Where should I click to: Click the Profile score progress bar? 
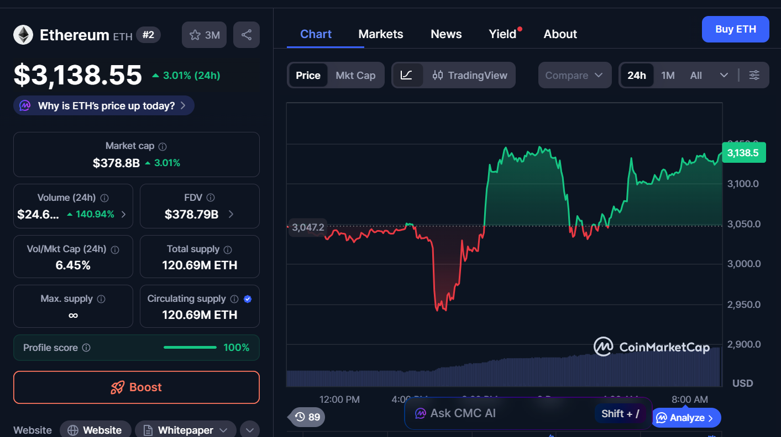190,348
